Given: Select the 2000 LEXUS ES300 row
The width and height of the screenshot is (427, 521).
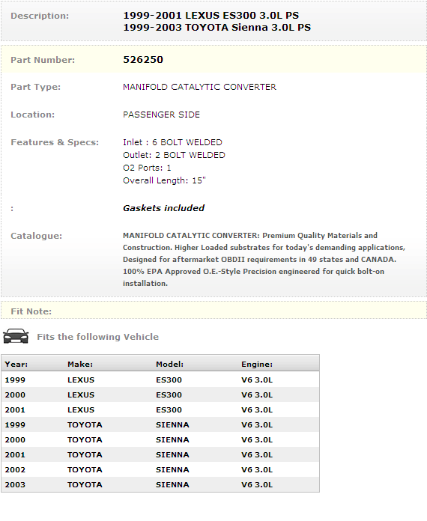Looking at the screenshot, I should 160,394.
